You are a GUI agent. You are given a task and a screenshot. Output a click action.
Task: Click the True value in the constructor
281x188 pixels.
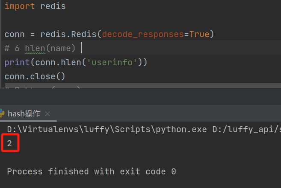tap(199, 34)
